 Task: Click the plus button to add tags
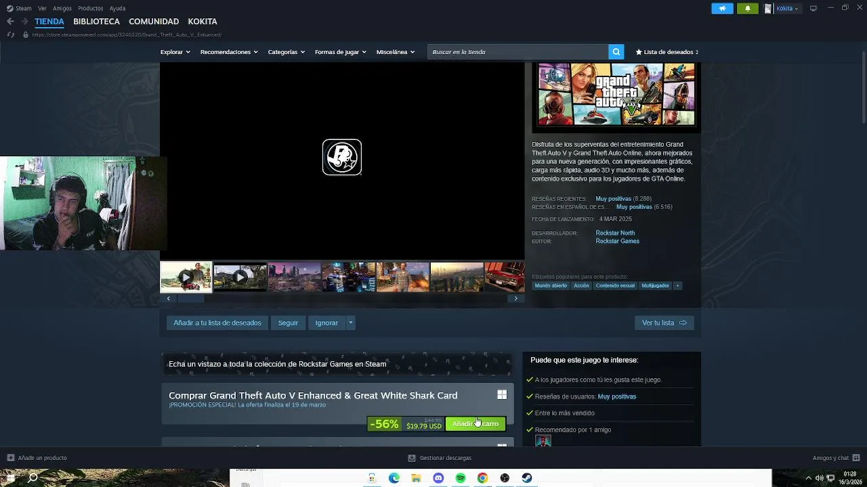(x=677, y=285)
